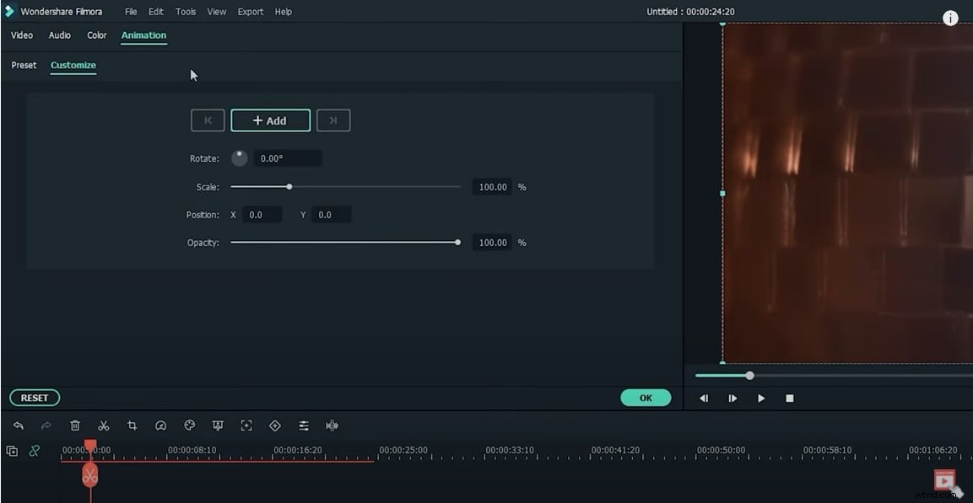Select the Split scissors tool
Viewport: 973px width, 503px height.
coord(104,425)
